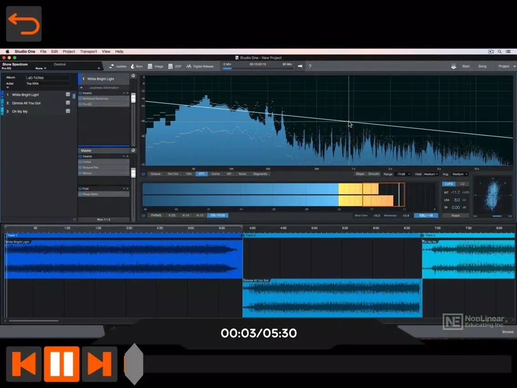
Task: Bypass the Binaural Pan insert
Action: coord(80,168)
